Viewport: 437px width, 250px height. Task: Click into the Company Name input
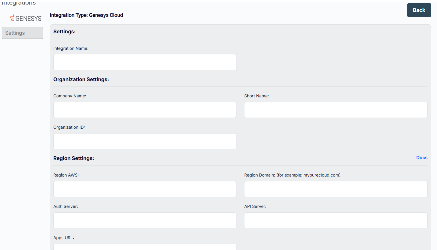coord(145,110)
